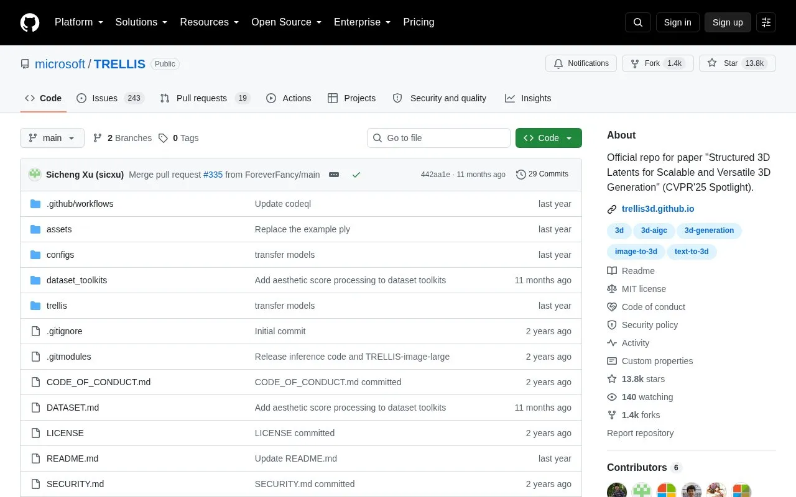Click the first contributor avatar
Viewport: 796px width, 497px height.
coord(617,490)
